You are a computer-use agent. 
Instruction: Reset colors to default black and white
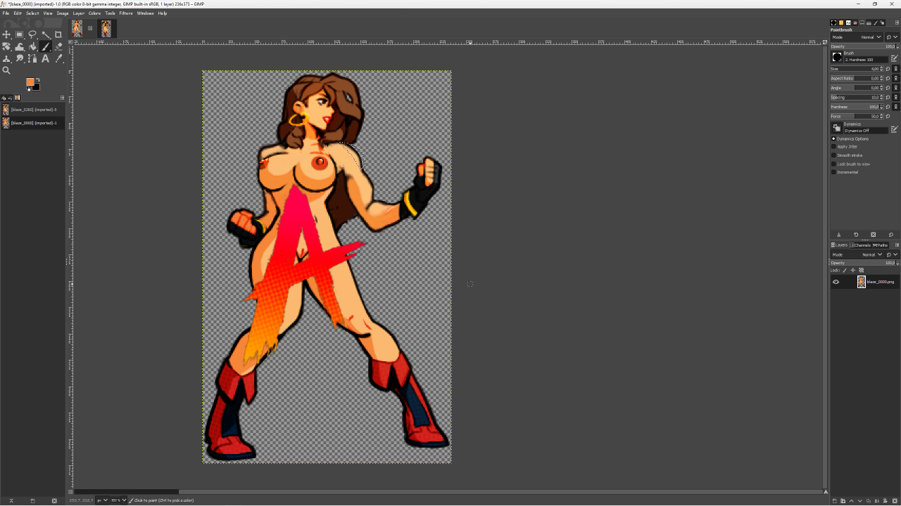tap(28, 89)
